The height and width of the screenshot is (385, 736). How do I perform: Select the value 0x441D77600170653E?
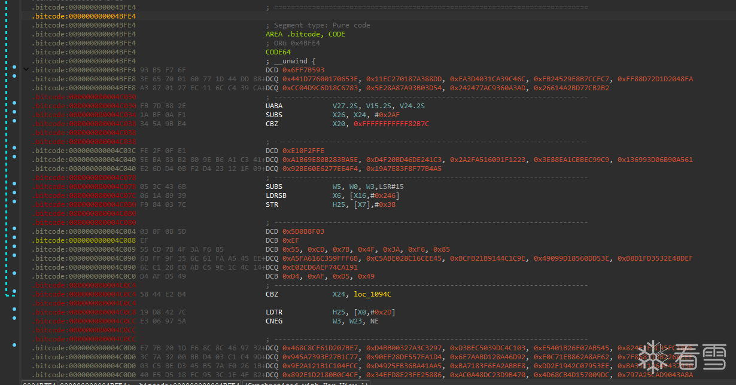pos(320,79)
